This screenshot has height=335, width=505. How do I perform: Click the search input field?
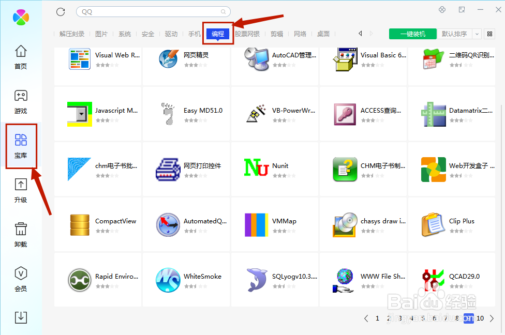pos(153,12)
